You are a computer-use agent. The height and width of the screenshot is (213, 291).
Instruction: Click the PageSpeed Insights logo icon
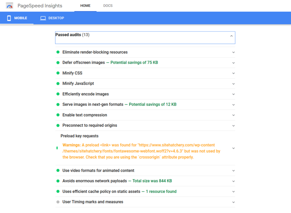point(9,6)
